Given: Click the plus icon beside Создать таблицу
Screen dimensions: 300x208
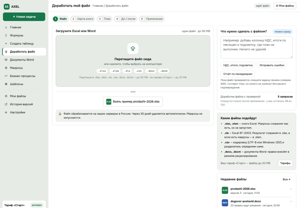Looking at the screenshot, I should pos(6,43).
